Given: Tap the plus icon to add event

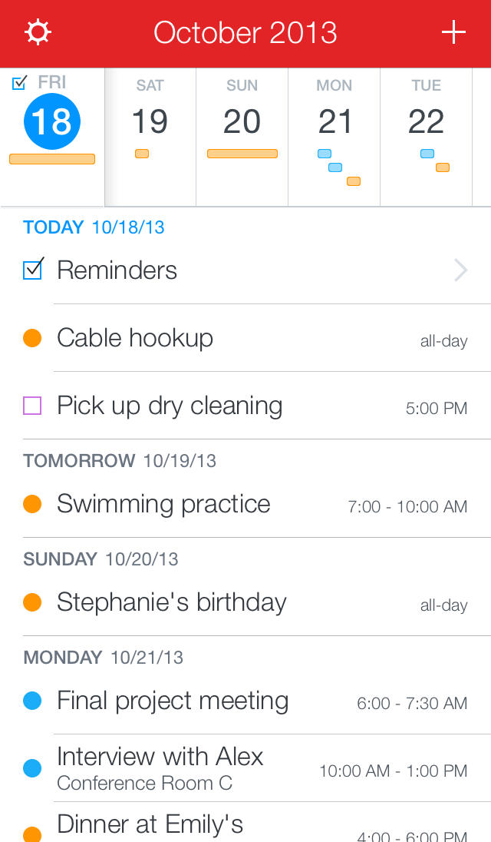Looking at the screenshot, I should [453, 32].
